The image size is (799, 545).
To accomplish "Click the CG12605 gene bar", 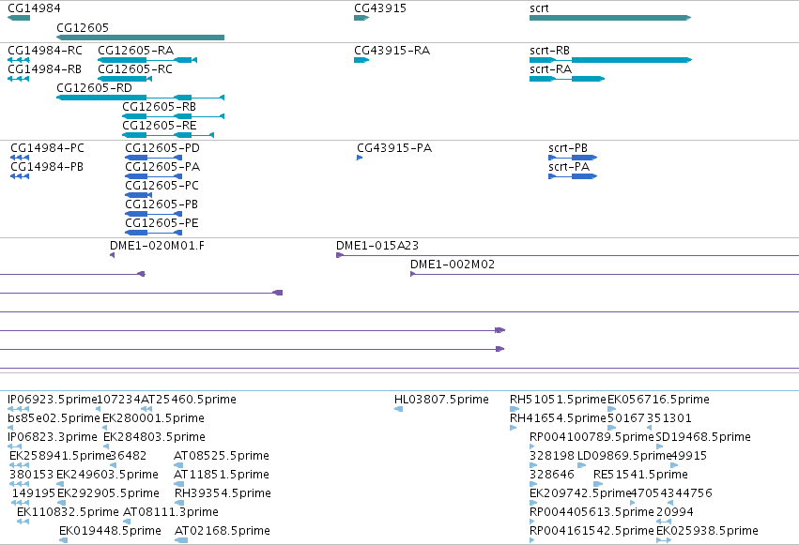I will 140,38.
